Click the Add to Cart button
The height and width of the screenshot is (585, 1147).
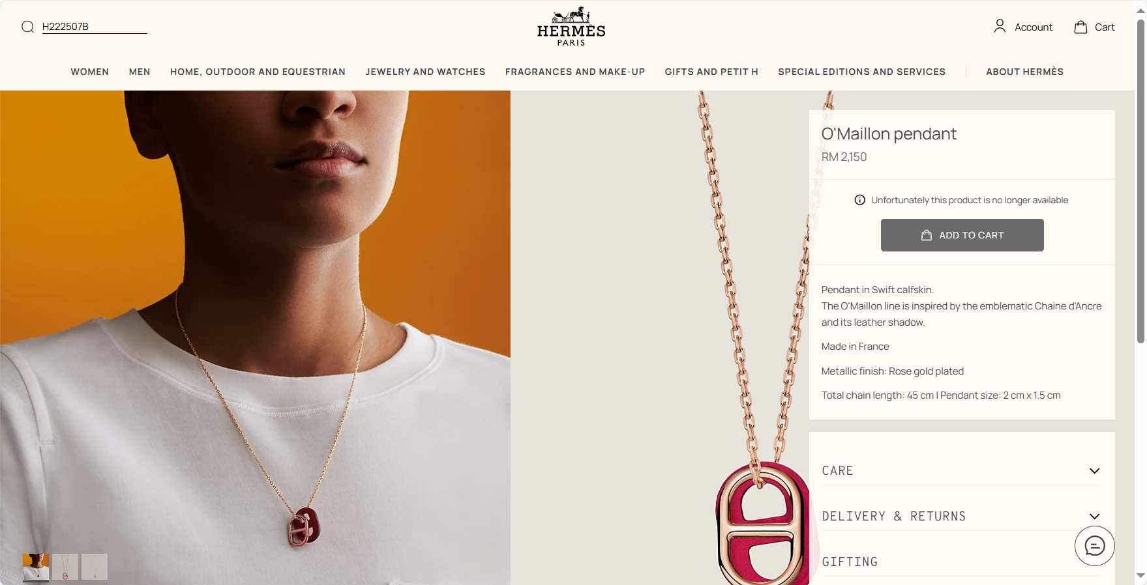962,235
